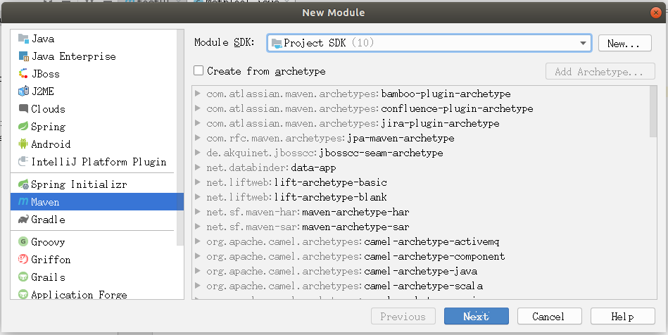
Task: Choose the Android robot icon
Action: click(x=24, y=144)
